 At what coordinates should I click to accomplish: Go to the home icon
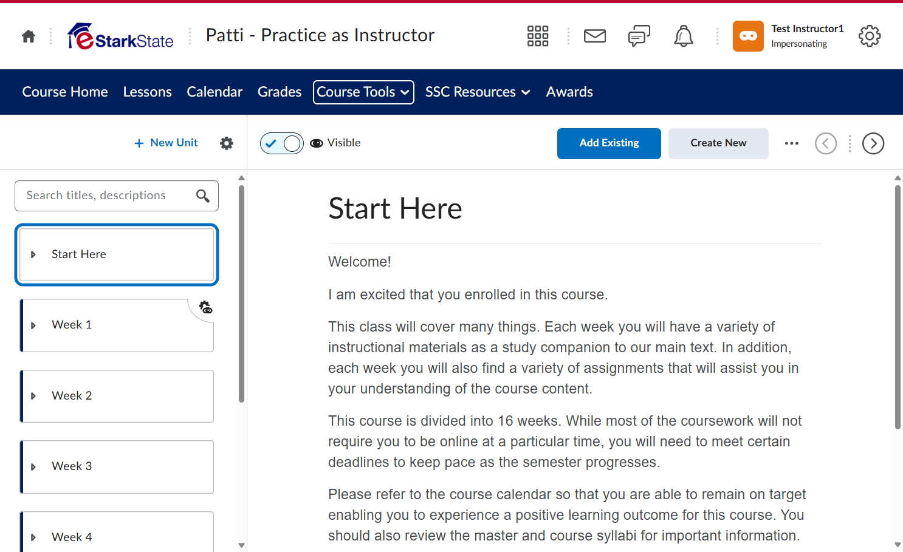point(29,36)
